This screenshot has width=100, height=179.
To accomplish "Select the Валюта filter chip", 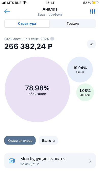I will click(48, 140).
